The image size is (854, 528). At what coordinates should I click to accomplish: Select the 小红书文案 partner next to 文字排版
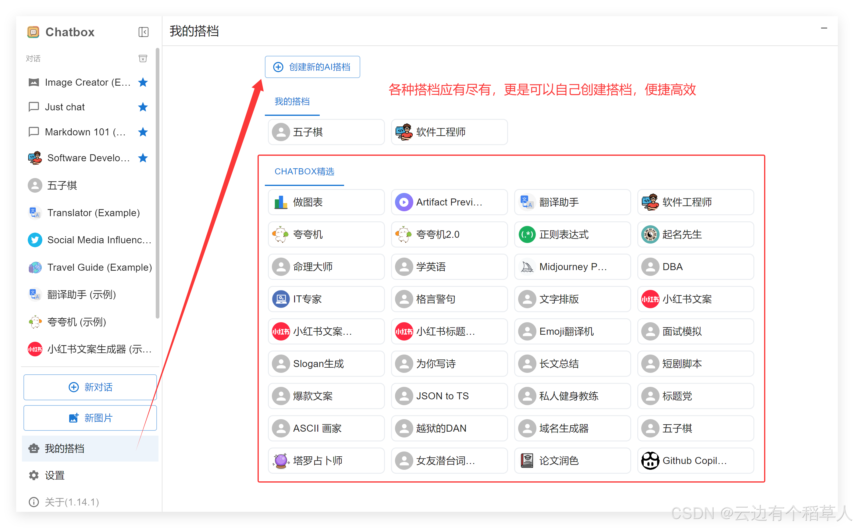pos(696,299)
